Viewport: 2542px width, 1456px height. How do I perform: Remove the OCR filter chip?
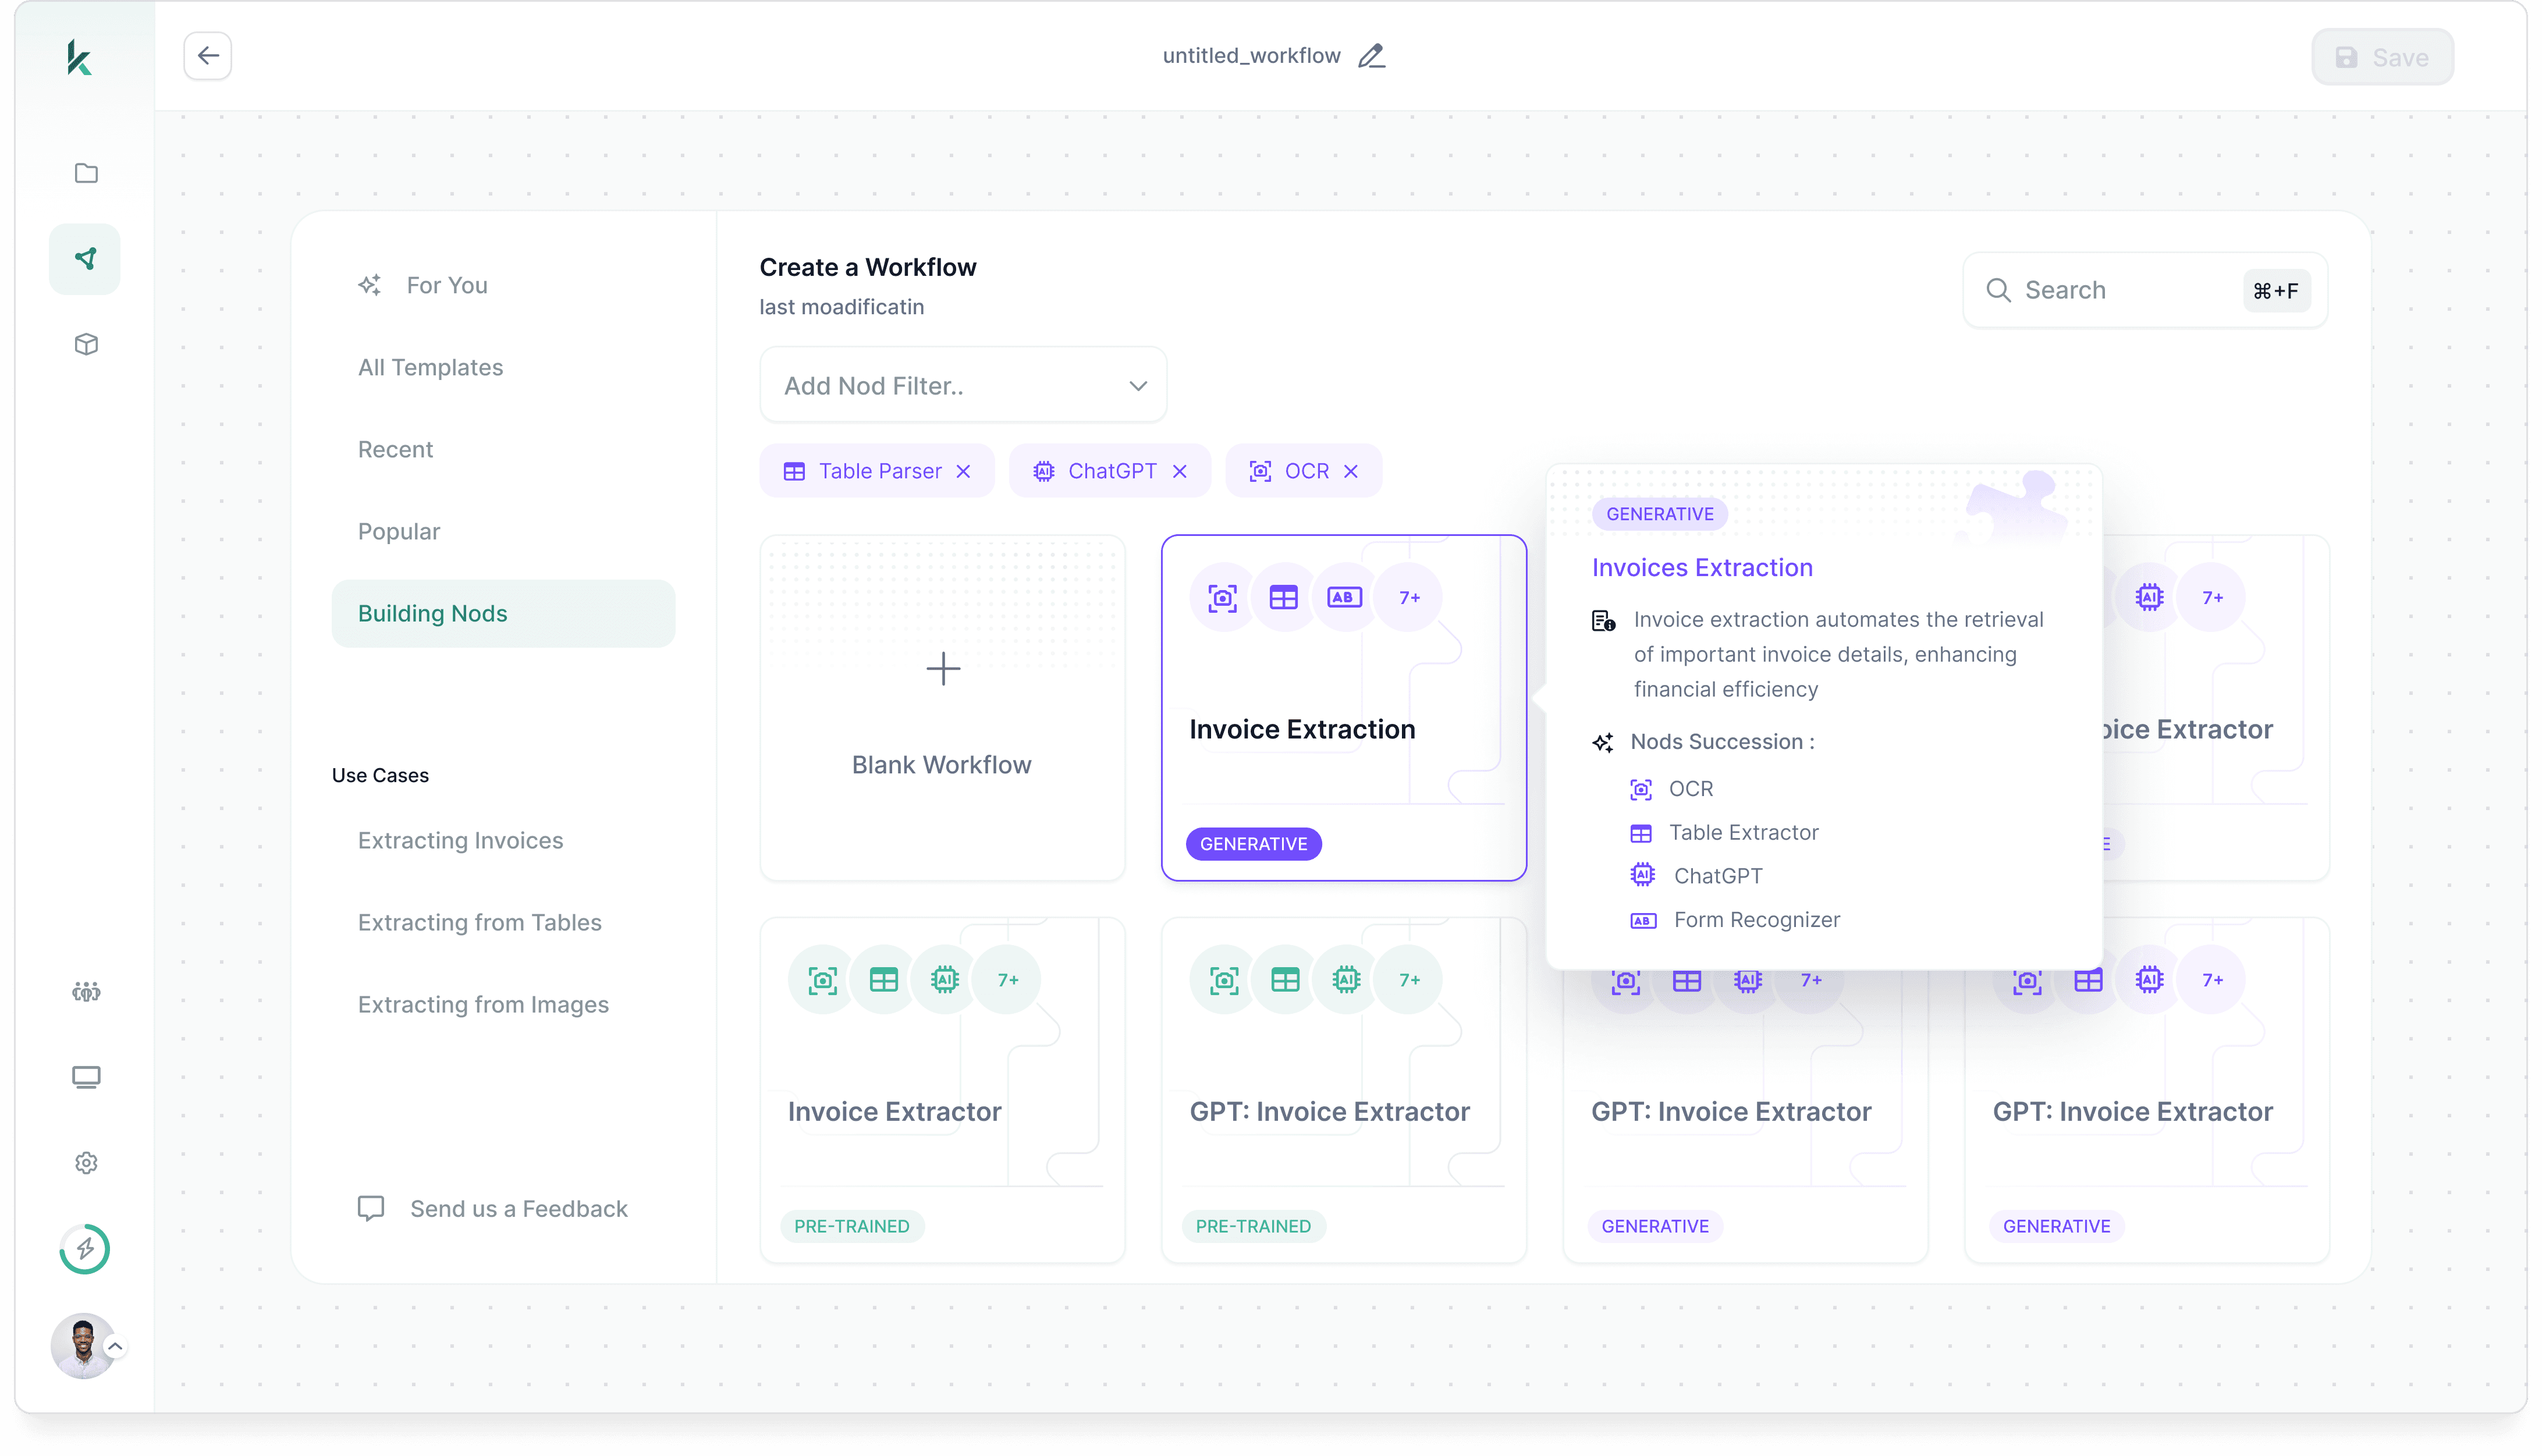click(1351, 471)
